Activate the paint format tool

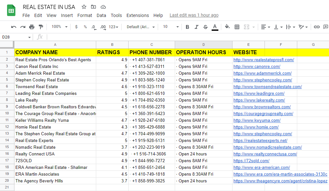coord(41,27)
